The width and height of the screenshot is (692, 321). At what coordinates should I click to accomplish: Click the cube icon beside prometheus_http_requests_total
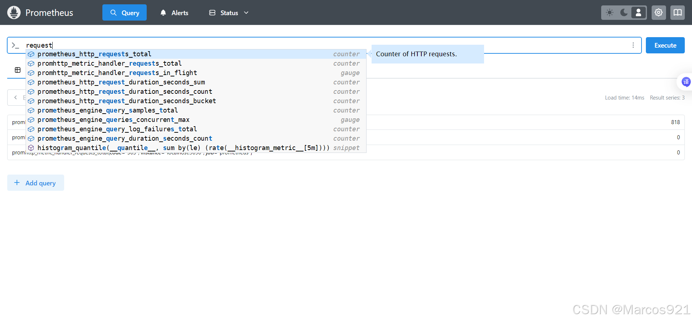tap(31, 54)
